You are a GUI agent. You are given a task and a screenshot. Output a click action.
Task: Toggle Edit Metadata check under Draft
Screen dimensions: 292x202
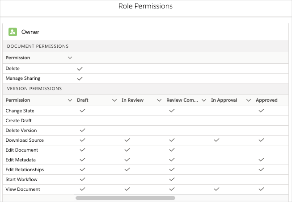(x=82, y=160)
